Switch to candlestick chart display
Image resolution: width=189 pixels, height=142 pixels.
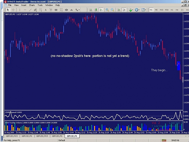coord(96,10)
